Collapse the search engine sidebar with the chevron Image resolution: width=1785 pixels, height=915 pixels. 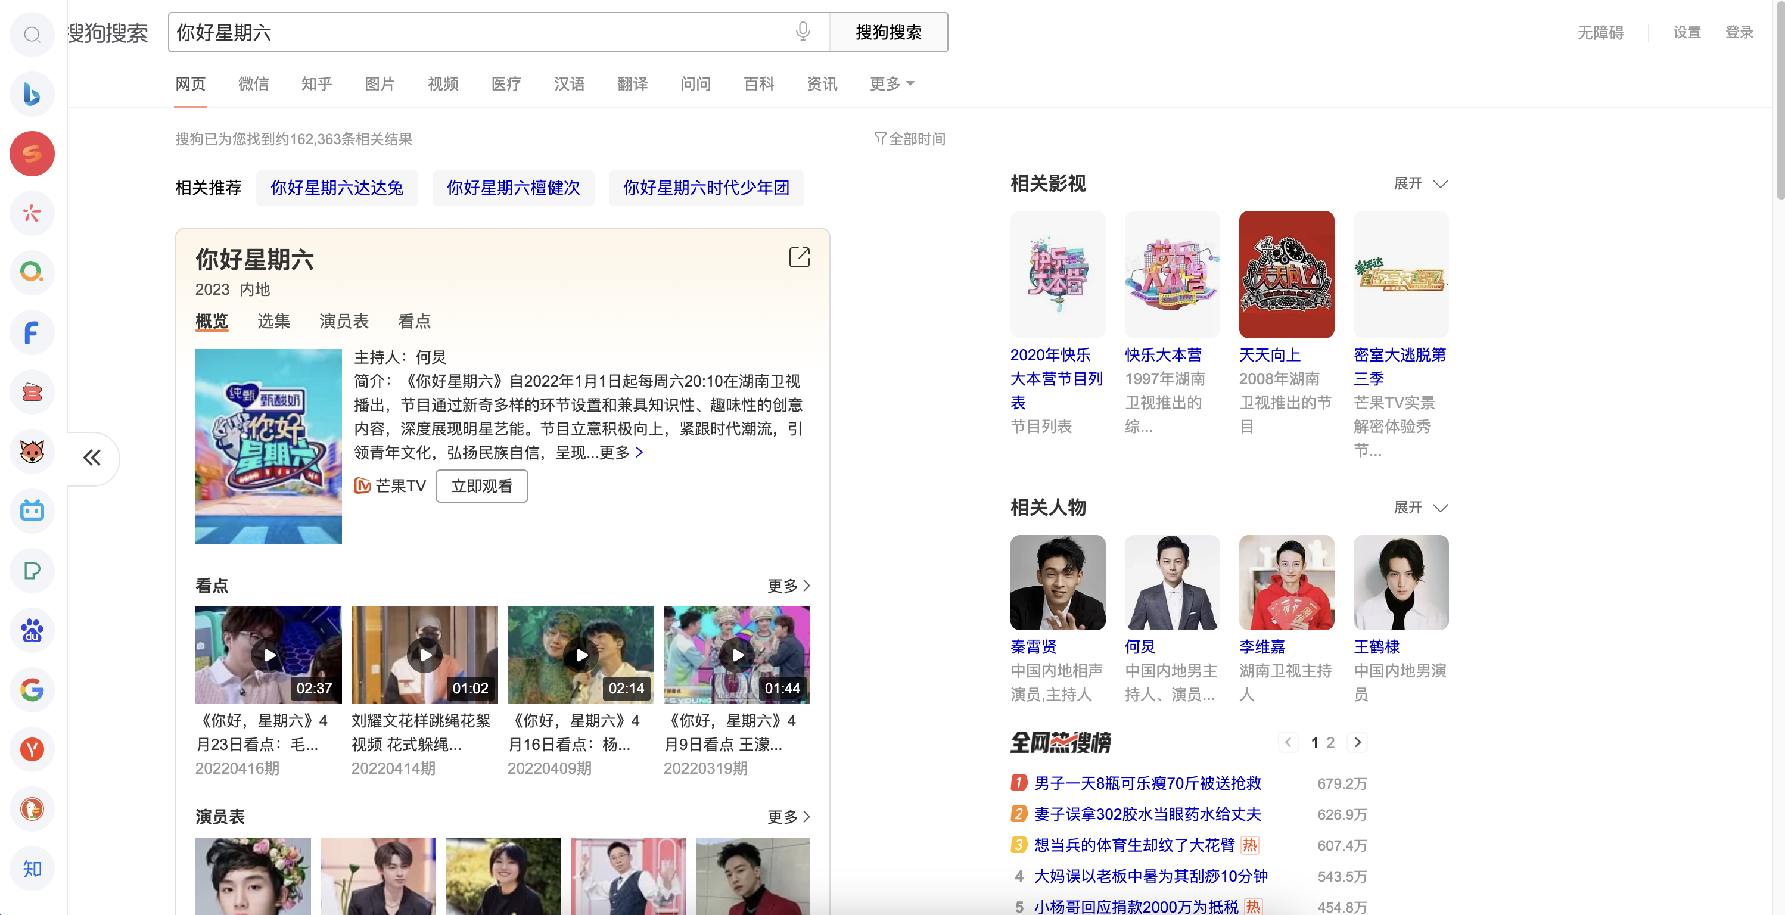(x=92, y=458)
